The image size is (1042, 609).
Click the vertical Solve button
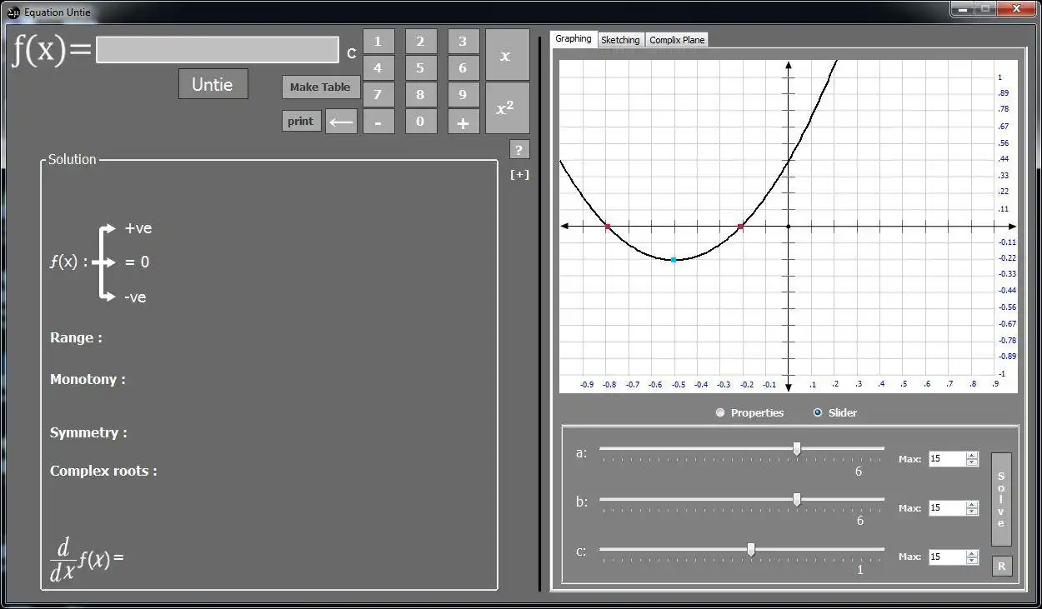1001,499
